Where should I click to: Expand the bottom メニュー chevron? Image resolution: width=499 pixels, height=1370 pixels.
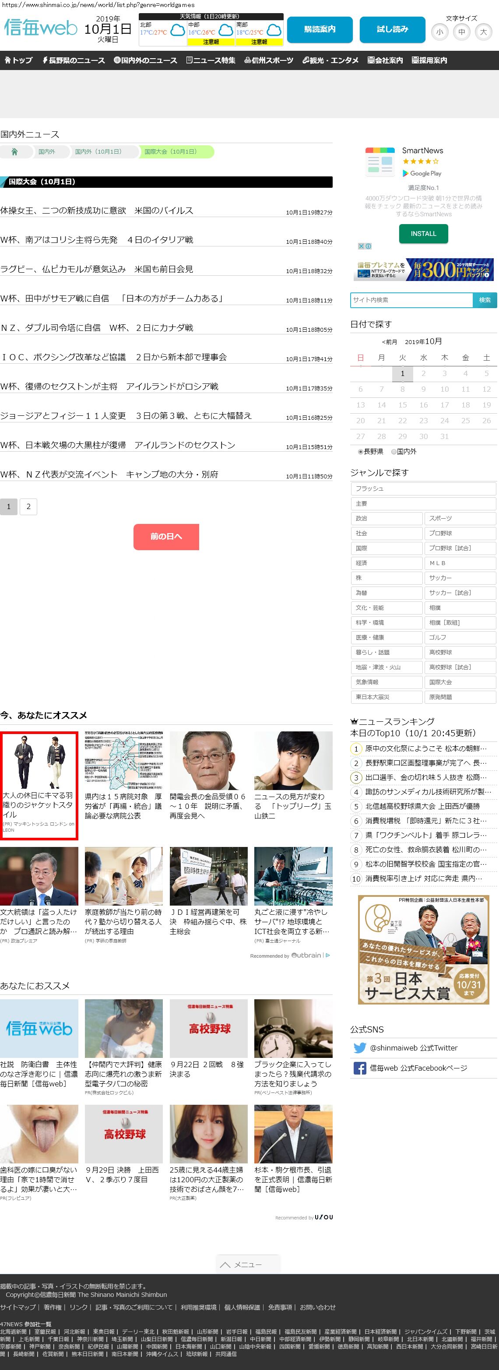(248, 1265)
